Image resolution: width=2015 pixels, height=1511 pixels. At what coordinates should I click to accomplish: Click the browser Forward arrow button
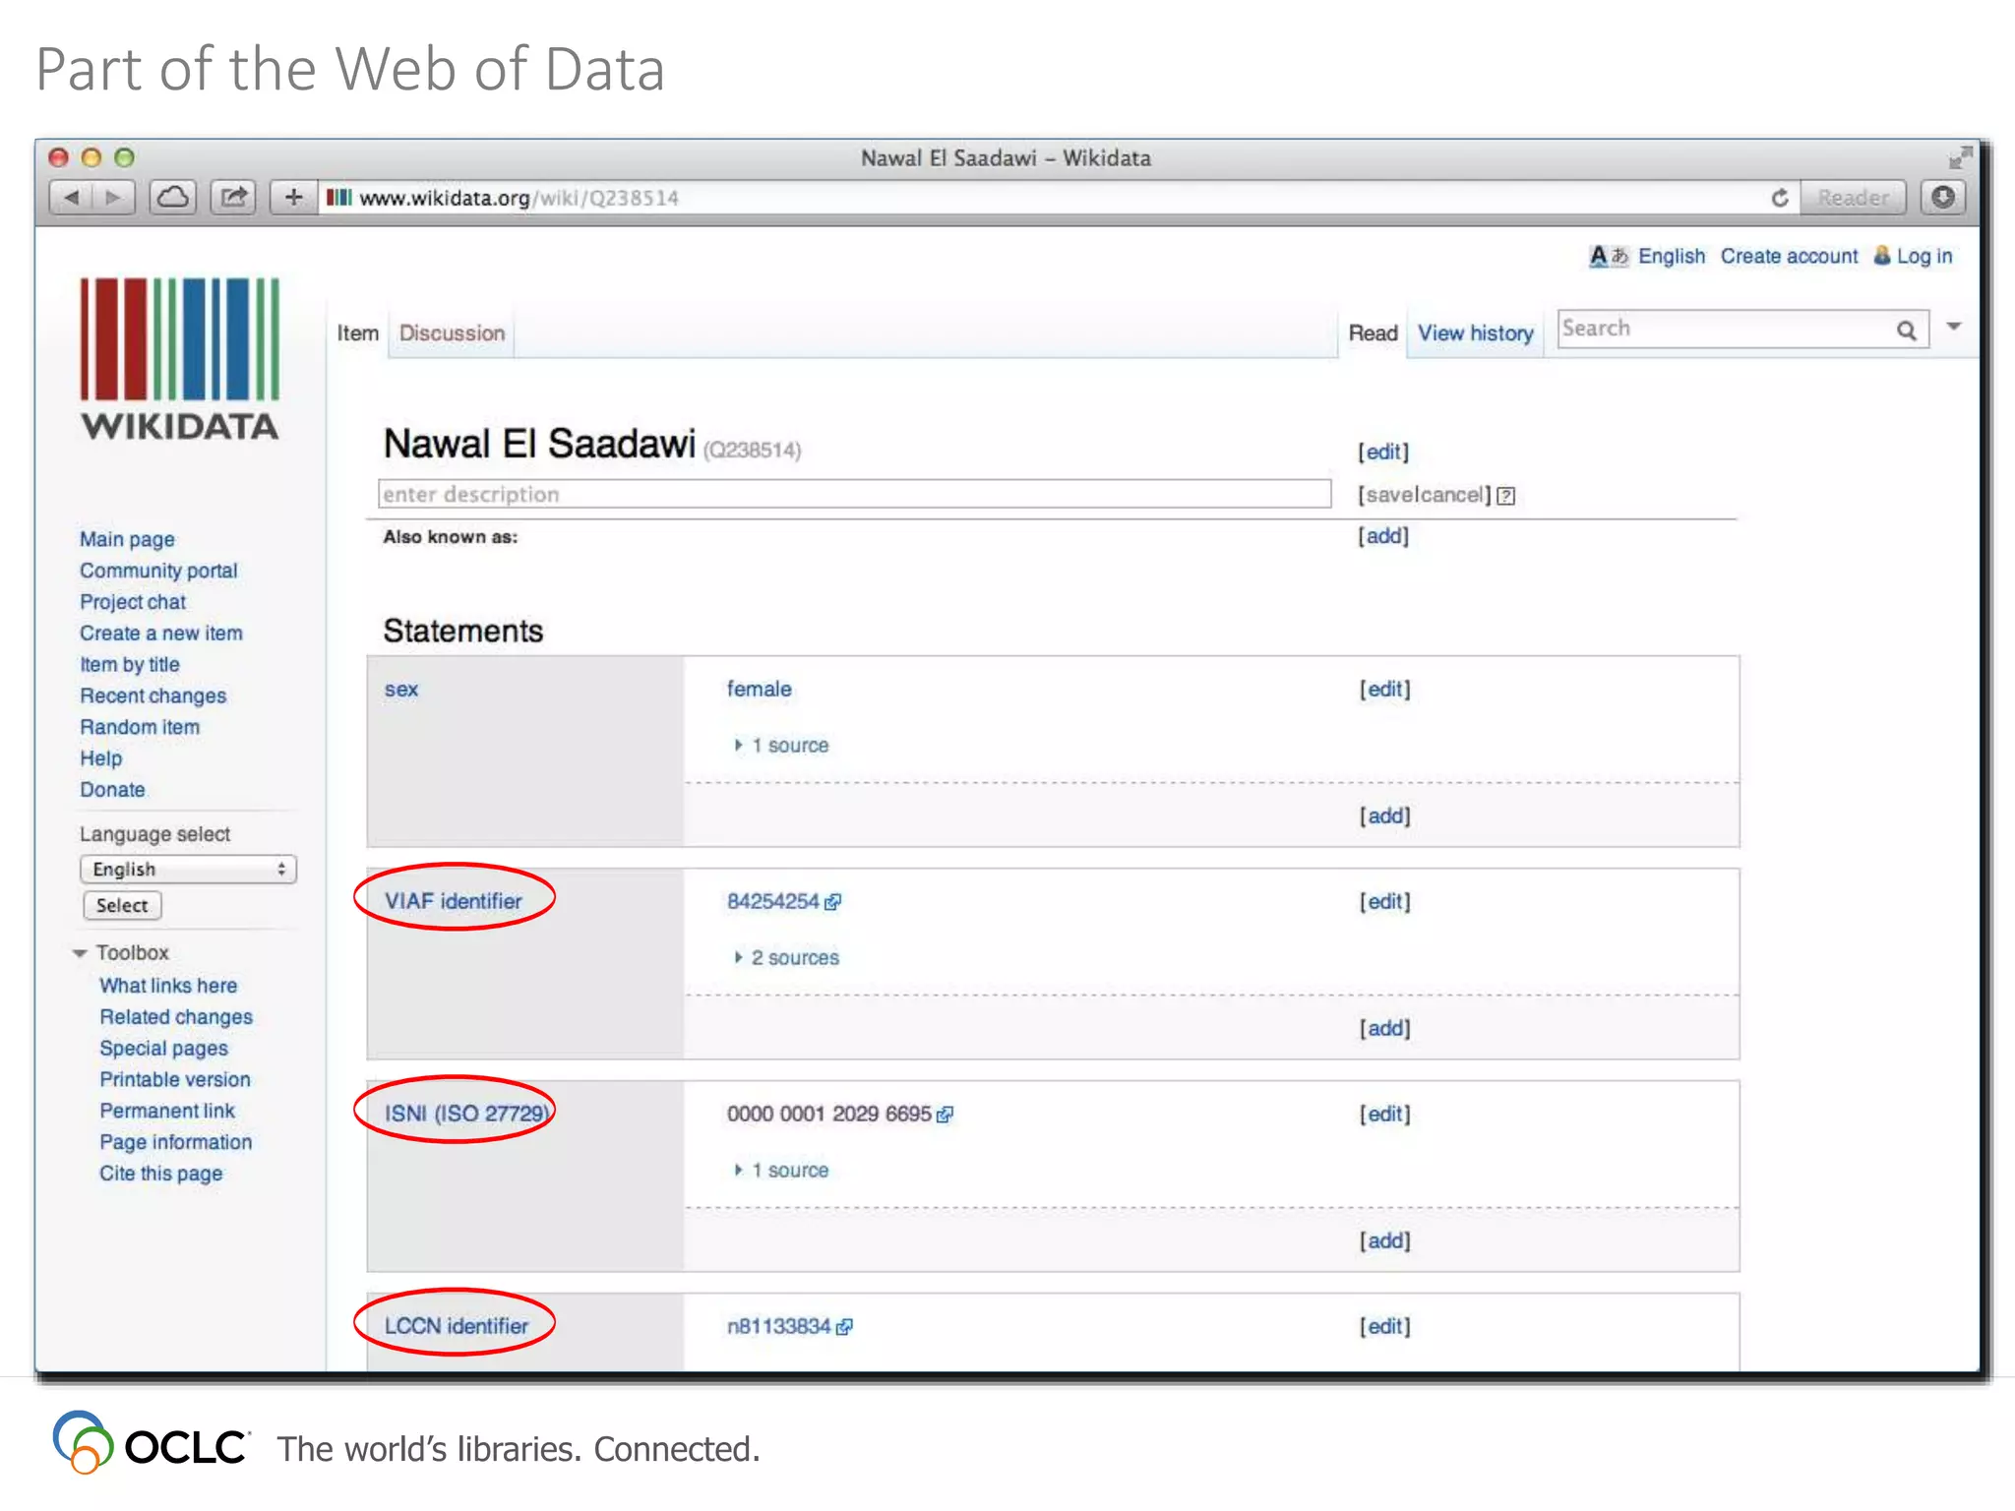114,198
